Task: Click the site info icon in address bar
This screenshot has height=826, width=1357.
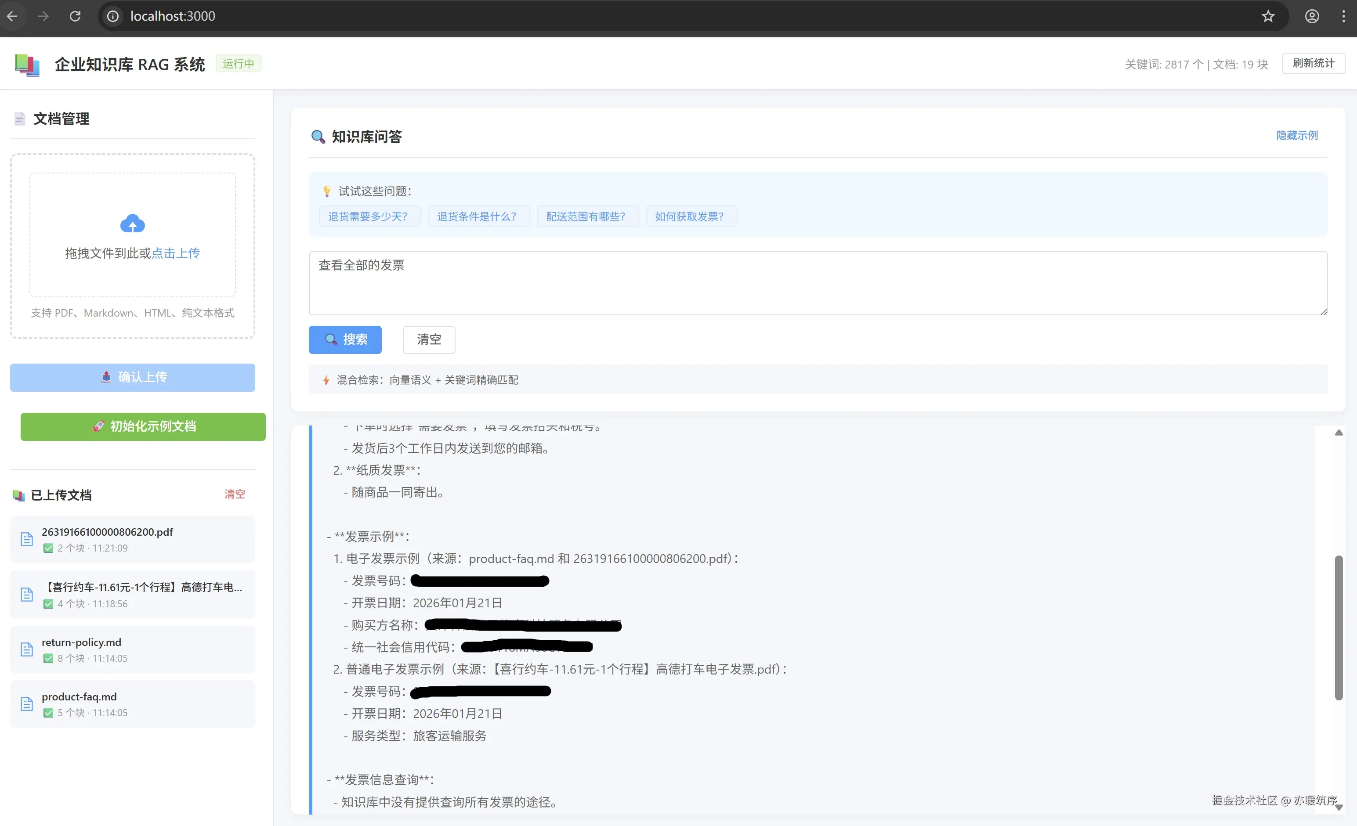Action: [x=113, y=16]
